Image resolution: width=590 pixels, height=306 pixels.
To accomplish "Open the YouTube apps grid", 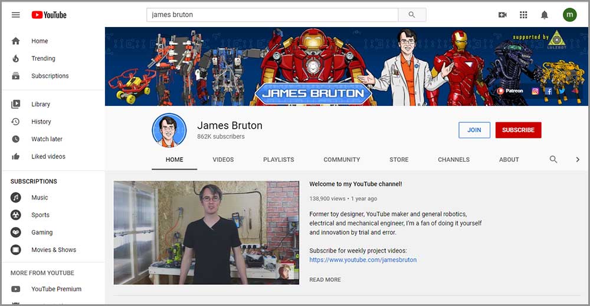I will 523,15.
